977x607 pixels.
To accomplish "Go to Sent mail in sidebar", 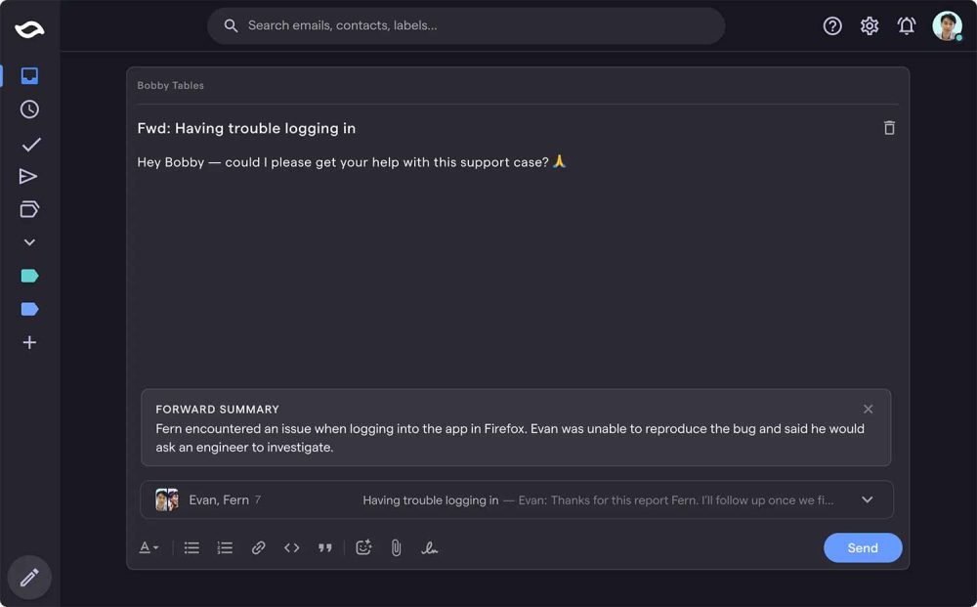I will click(x=28, y=177).
